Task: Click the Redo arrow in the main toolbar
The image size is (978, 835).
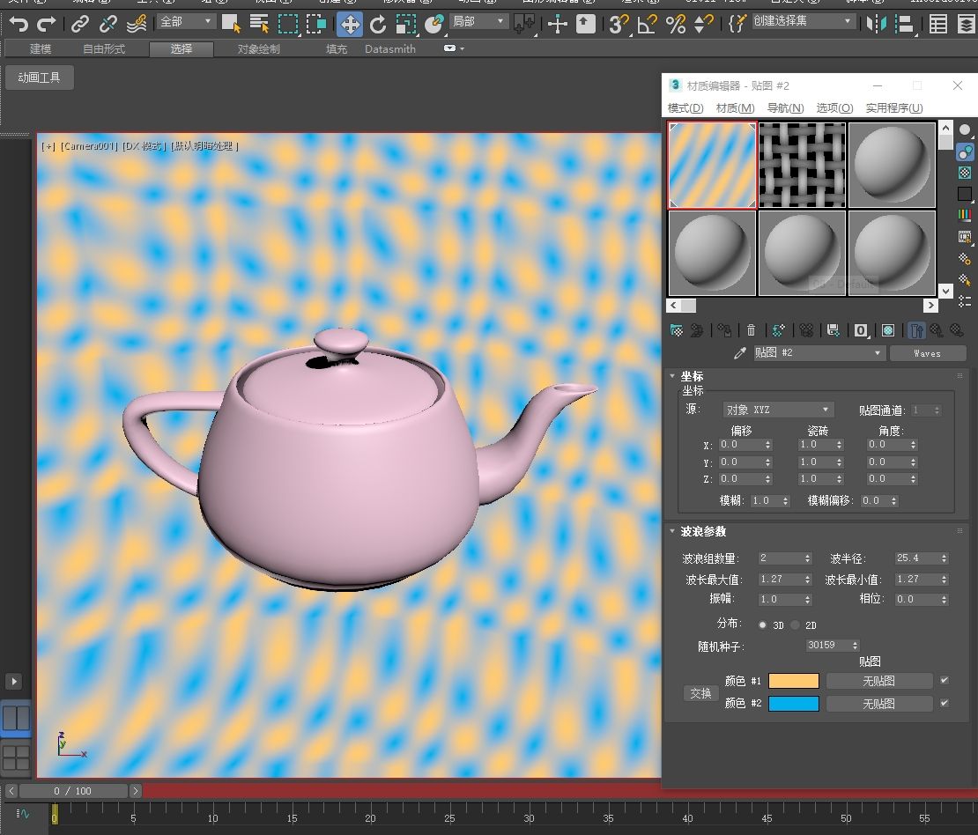Action: [47, 25]
